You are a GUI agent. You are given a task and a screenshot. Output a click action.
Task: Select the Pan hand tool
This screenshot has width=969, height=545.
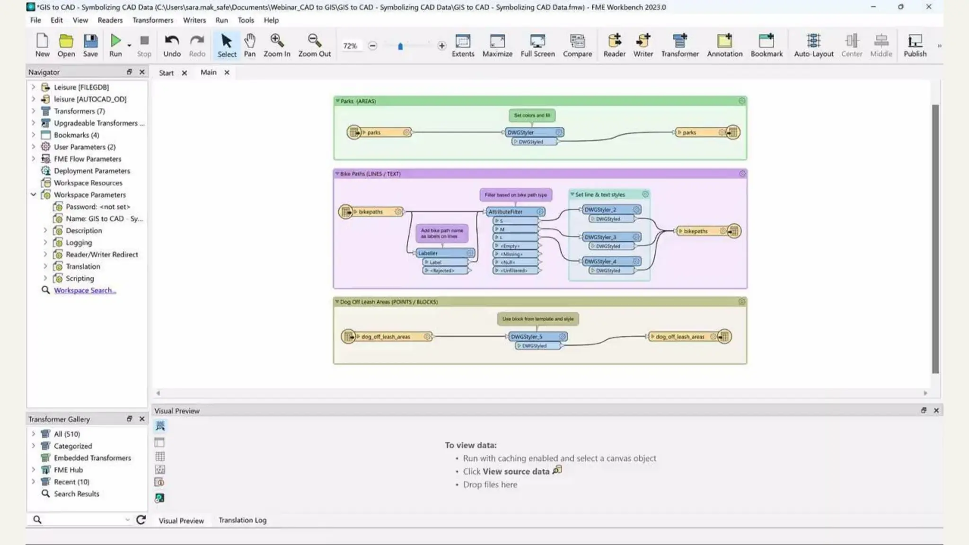click(x=249, y=41)
